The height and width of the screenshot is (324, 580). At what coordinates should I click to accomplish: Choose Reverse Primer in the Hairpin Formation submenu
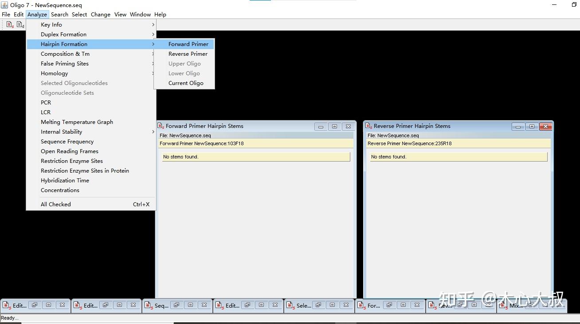(184, 54)
